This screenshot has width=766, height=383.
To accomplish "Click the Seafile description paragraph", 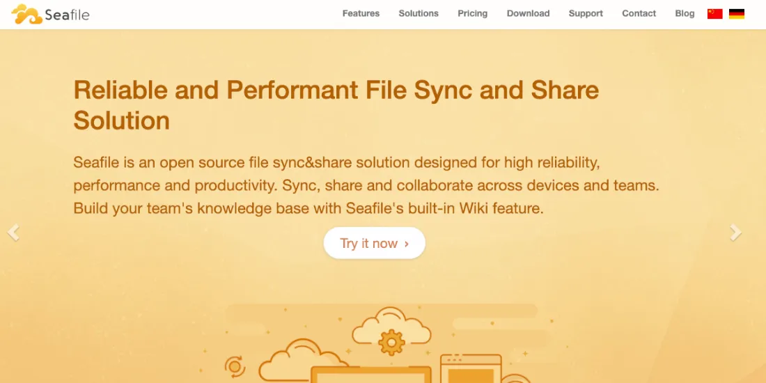I will coord(366,185).
